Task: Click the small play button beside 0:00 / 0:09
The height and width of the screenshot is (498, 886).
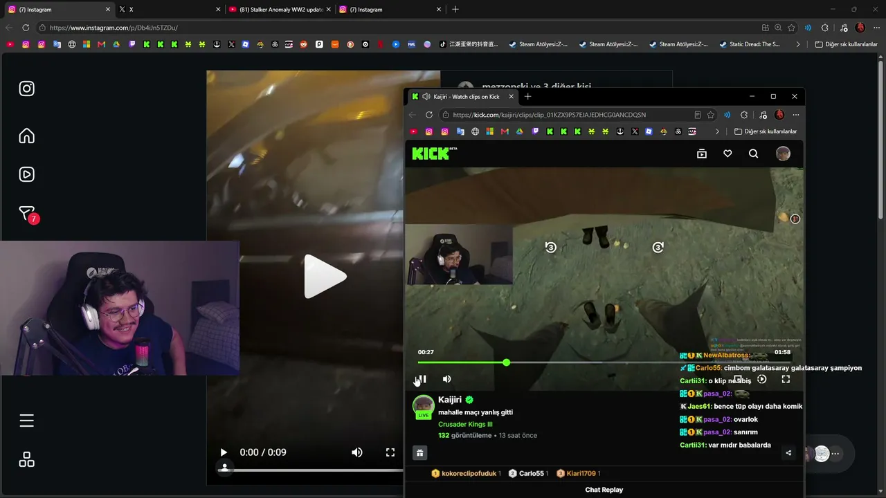Action: click(x=224, y=452)
